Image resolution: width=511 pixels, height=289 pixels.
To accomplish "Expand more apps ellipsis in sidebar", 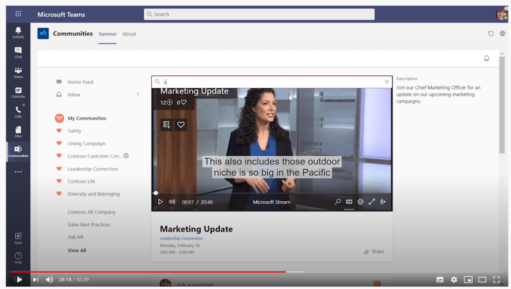I will (x=18, y=172).
